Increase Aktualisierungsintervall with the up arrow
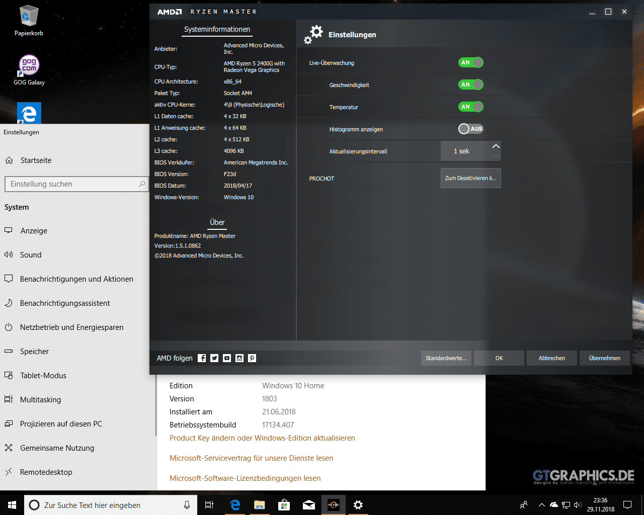Image resolution: width=644 pixels, height=515 pixels. click(496, 146)
